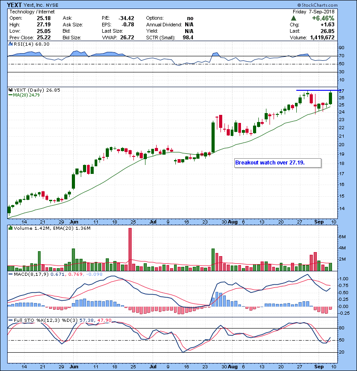The width and height of the screenshot is (357, 371).
Task: Click the company name Yext, Inc.
Action: pos(33,5)
